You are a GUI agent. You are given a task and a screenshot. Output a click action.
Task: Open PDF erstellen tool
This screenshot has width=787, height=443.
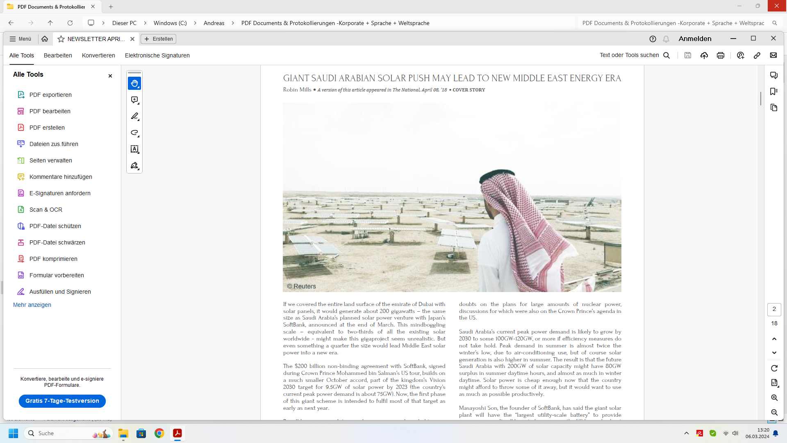coord(47,128)
